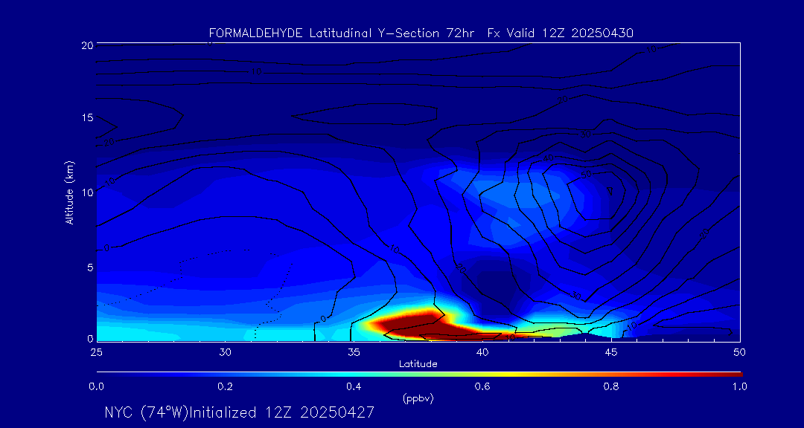Select latitude axis tick label 35

(x=354, y=352)
